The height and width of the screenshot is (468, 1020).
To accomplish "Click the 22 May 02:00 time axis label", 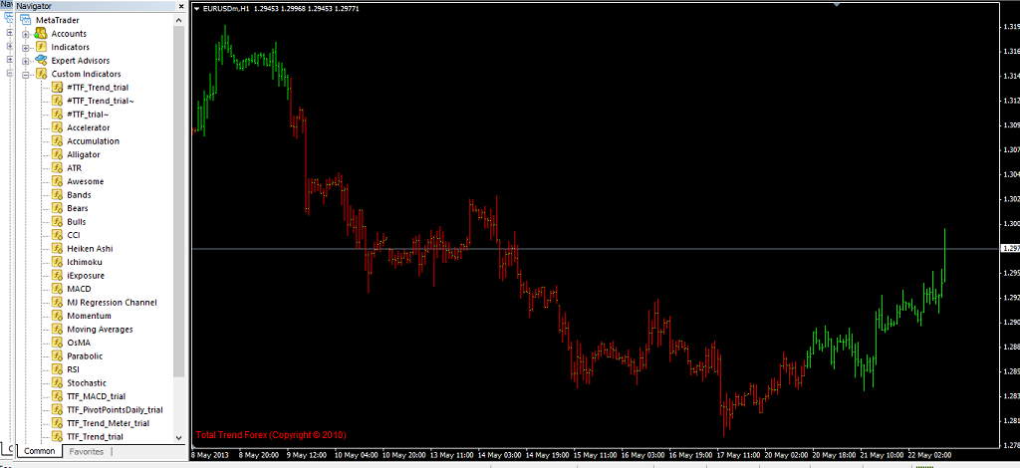I will (x=928, y=455).
